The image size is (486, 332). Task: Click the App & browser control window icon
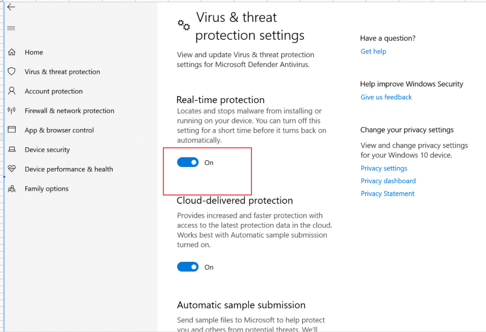point(12,130)
